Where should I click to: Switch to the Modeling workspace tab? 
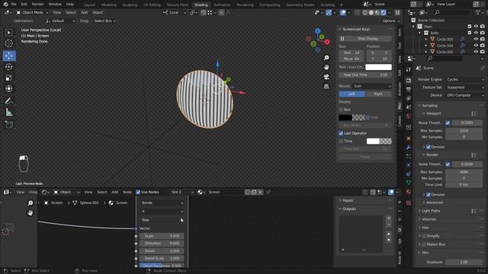[108, 5]
